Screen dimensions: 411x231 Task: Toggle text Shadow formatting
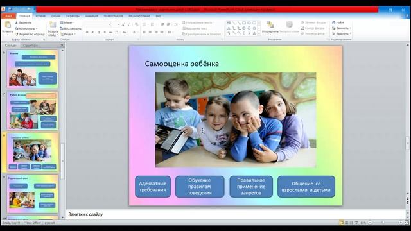point(105,32)
